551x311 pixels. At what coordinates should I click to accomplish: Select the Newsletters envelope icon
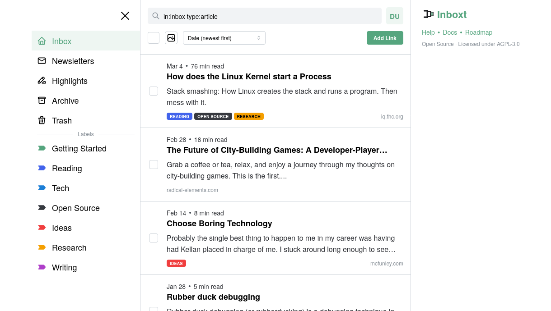pyautogui.click(x=42, y=61)
